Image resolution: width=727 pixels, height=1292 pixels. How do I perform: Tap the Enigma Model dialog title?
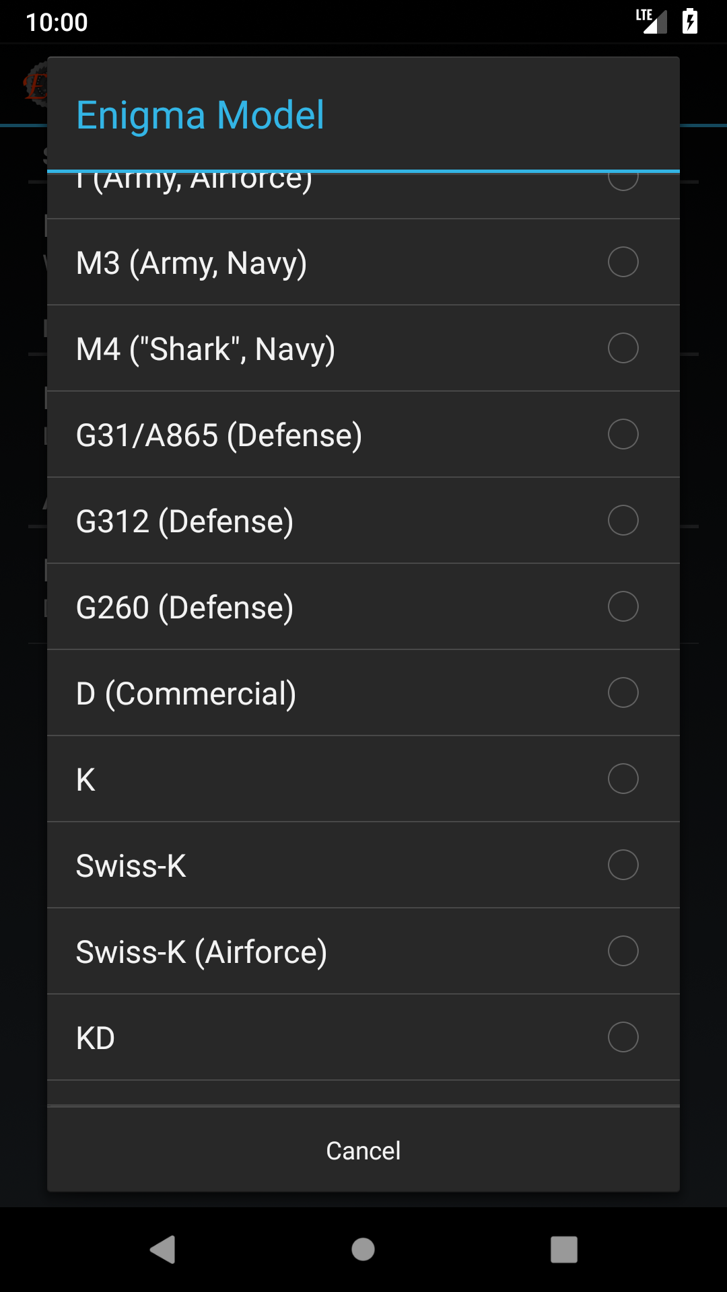pyautogui.click(x=201, y=115)
